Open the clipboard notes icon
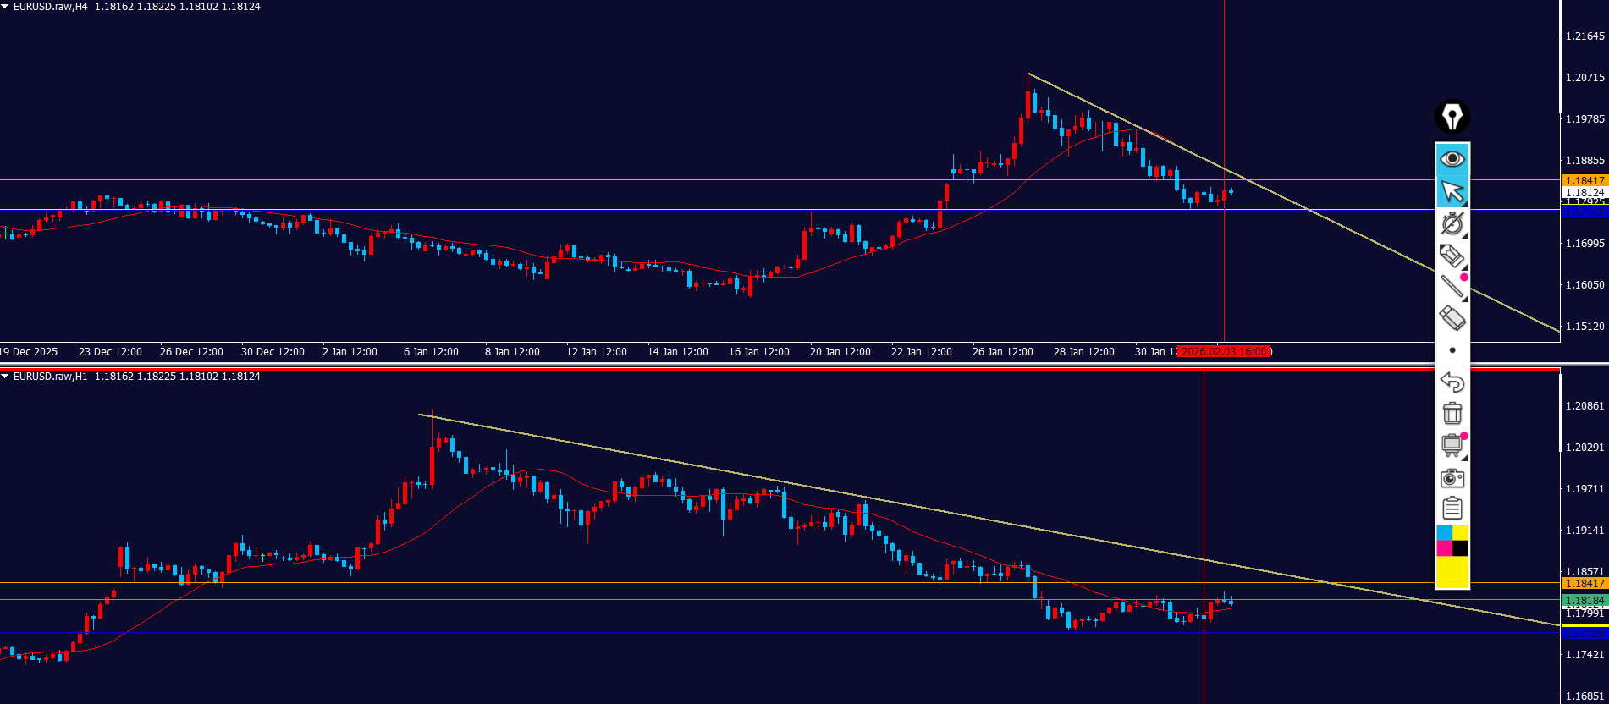Image resolution: width=1609 pixels, height=704 pixels. point(1452,509)
